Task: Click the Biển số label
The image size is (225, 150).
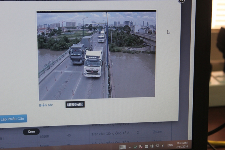Action: point(46,105)
